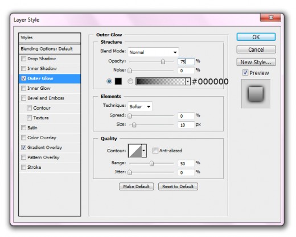The height and width of the screenshot is (237, 296).
Task: Click the style preview thumbnail
Action: [x=256, y=94]
